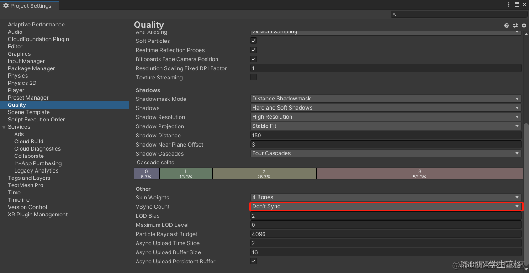Click the presets sliders icon near the gear
The height and width of the screenshot is (273, 529).
coord(515,26)
